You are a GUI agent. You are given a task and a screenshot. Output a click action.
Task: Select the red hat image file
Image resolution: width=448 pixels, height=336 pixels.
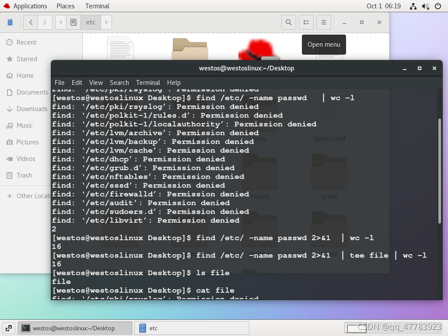259,49
